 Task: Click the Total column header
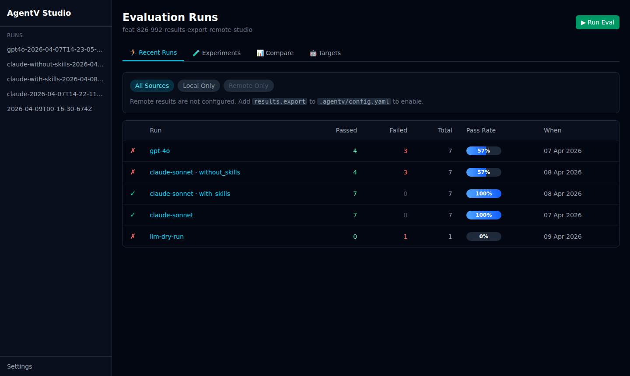(x=445, y=130)
